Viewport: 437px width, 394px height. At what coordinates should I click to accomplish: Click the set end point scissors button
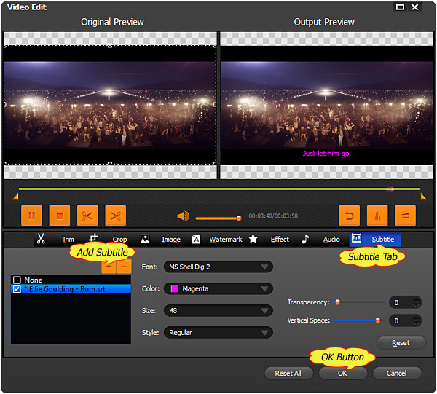coord(116,216)
